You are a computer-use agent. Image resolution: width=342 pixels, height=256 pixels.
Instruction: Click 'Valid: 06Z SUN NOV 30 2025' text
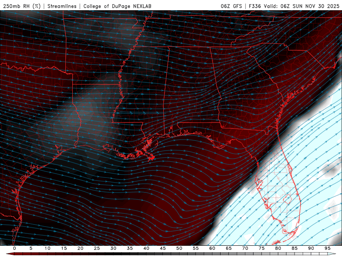301,6
